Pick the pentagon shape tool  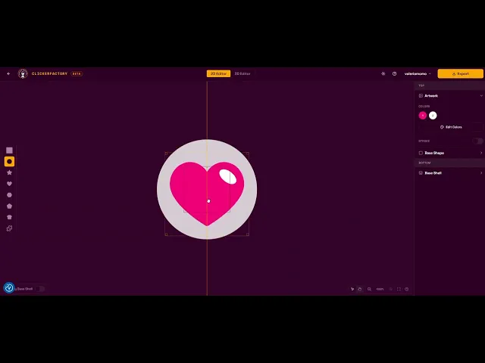click(x=9, y=206)
